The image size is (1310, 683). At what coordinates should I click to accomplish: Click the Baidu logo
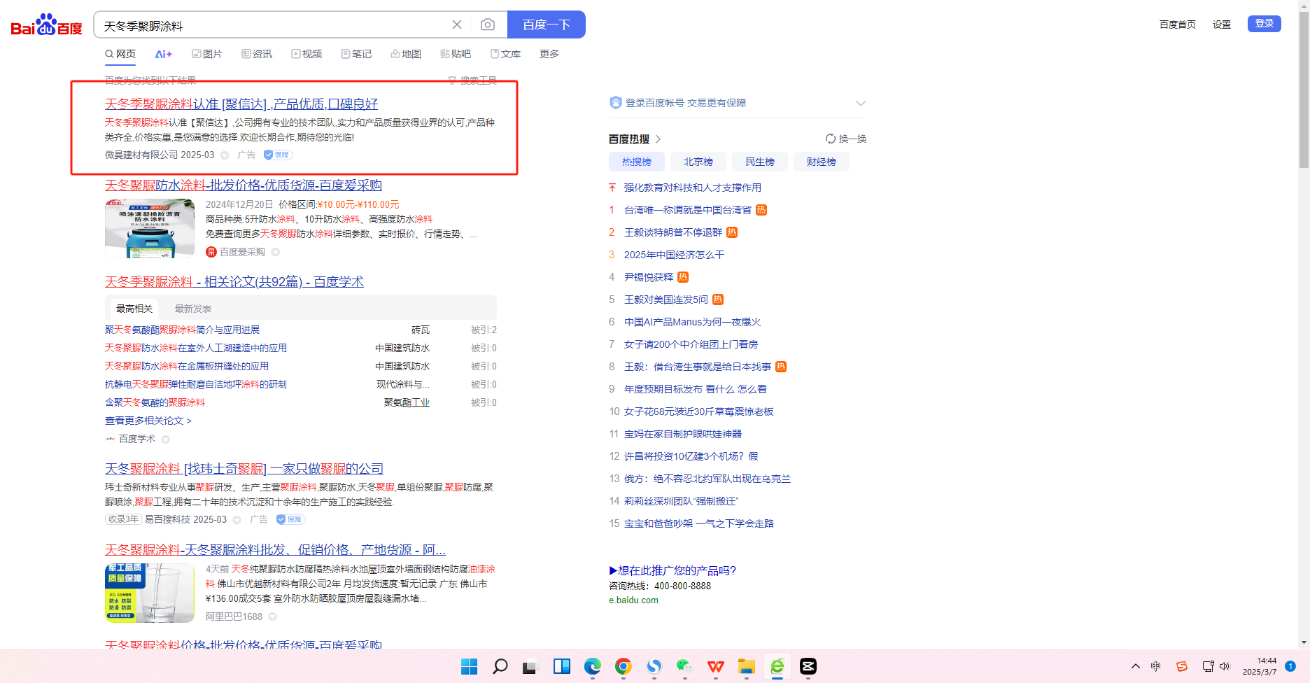46,25
